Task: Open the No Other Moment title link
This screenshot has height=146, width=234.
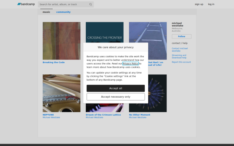Action: [140, 115]
